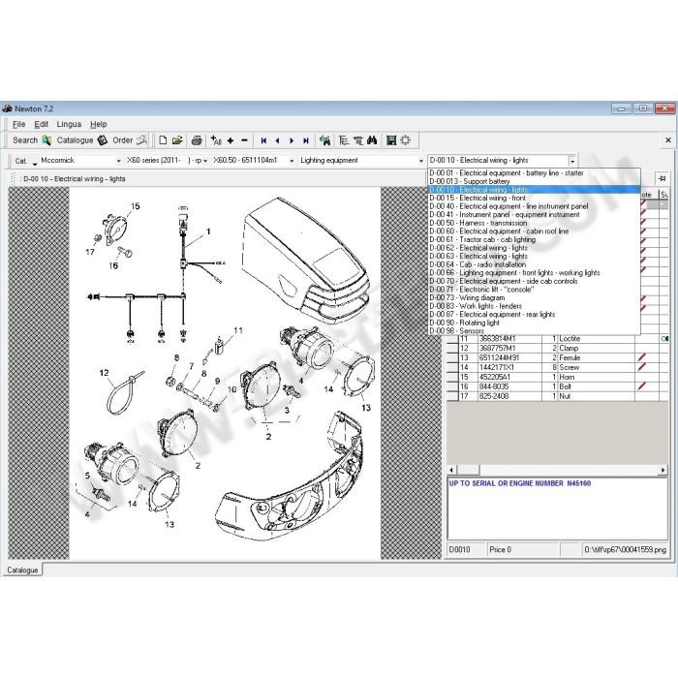Select the row 14 Screw part
The width and height of the screenshot is (678, 678).
point(558,367)
